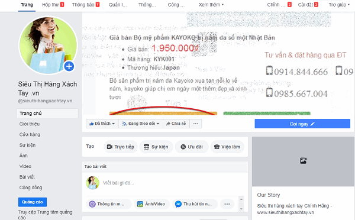Screen dimensions: 355x220
Task: Click the 1.950.000 price on the cover
Action: [x=175, y=48]
